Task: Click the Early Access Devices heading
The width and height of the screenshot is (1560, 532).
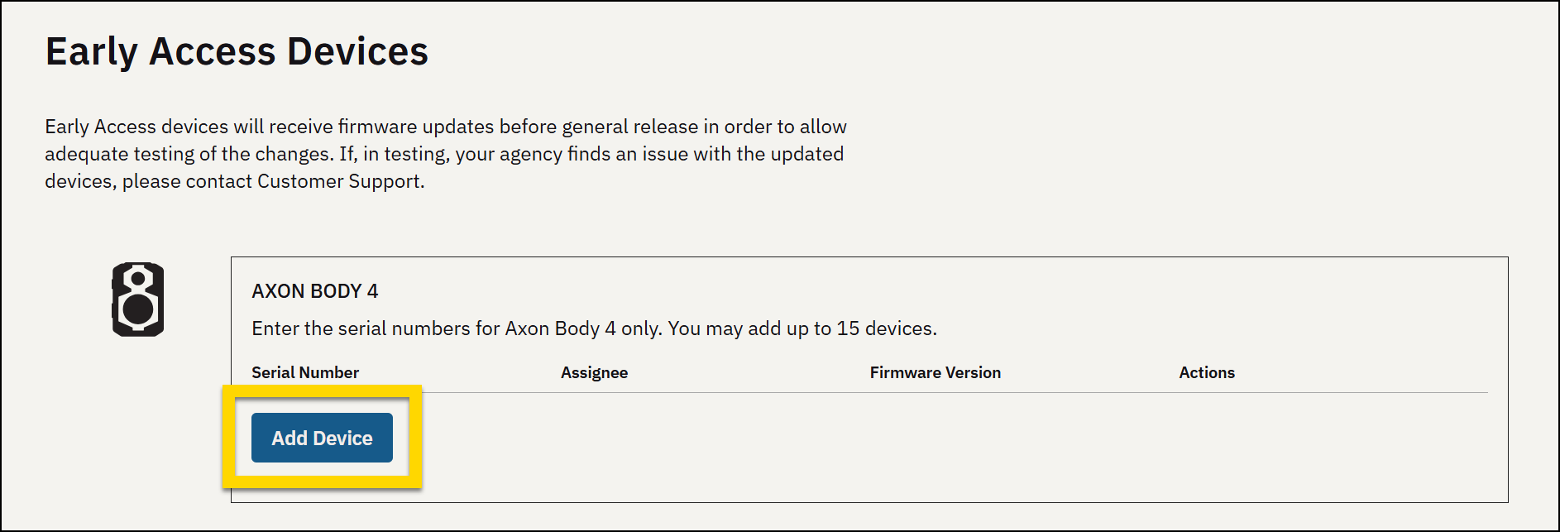Action: coord(237,50)
